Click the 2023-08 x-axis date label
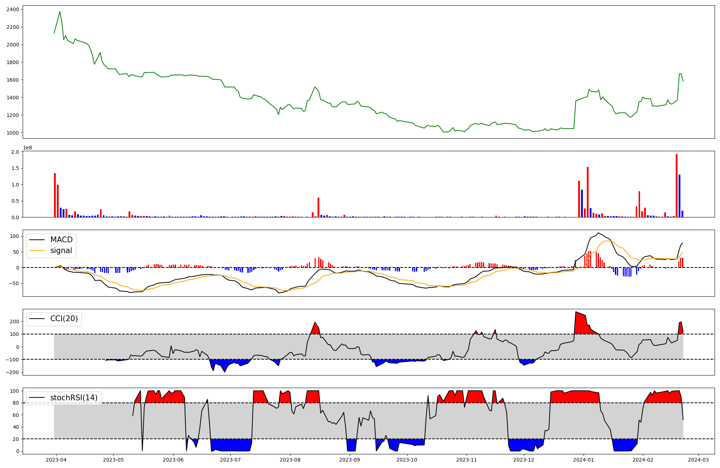720x468 pixels. [x=290, y=460]
